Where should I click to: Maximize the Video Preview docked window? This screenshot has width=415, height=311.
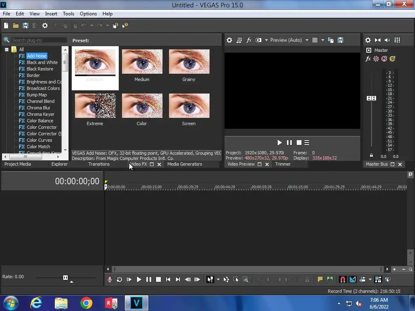point(260,164)
